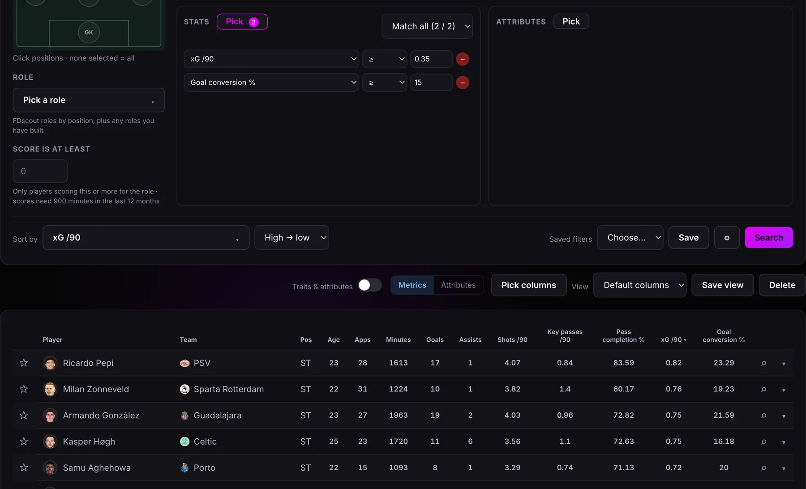Edit the 0.35 xG threshold value

coord(431,59)
